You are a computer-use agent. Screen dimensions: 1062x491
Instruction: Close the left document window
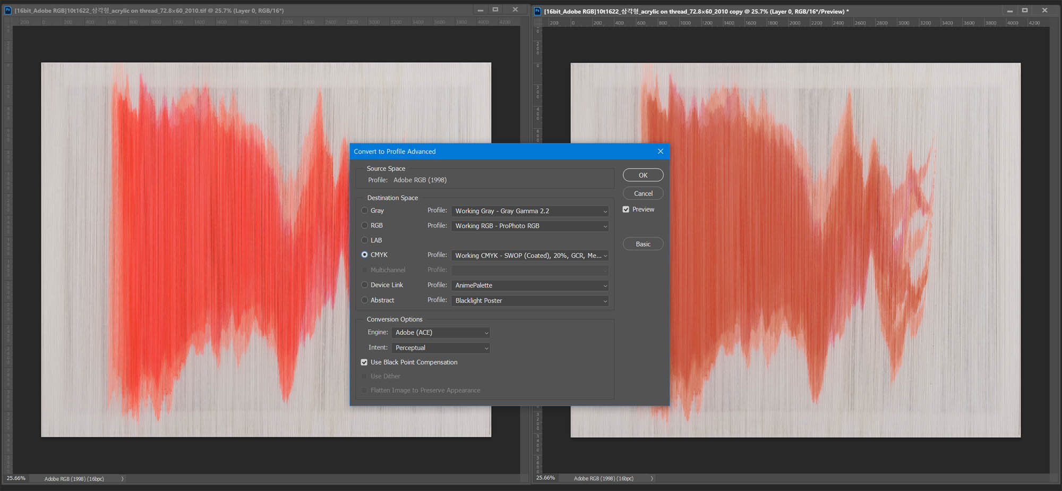pos(515,10)
